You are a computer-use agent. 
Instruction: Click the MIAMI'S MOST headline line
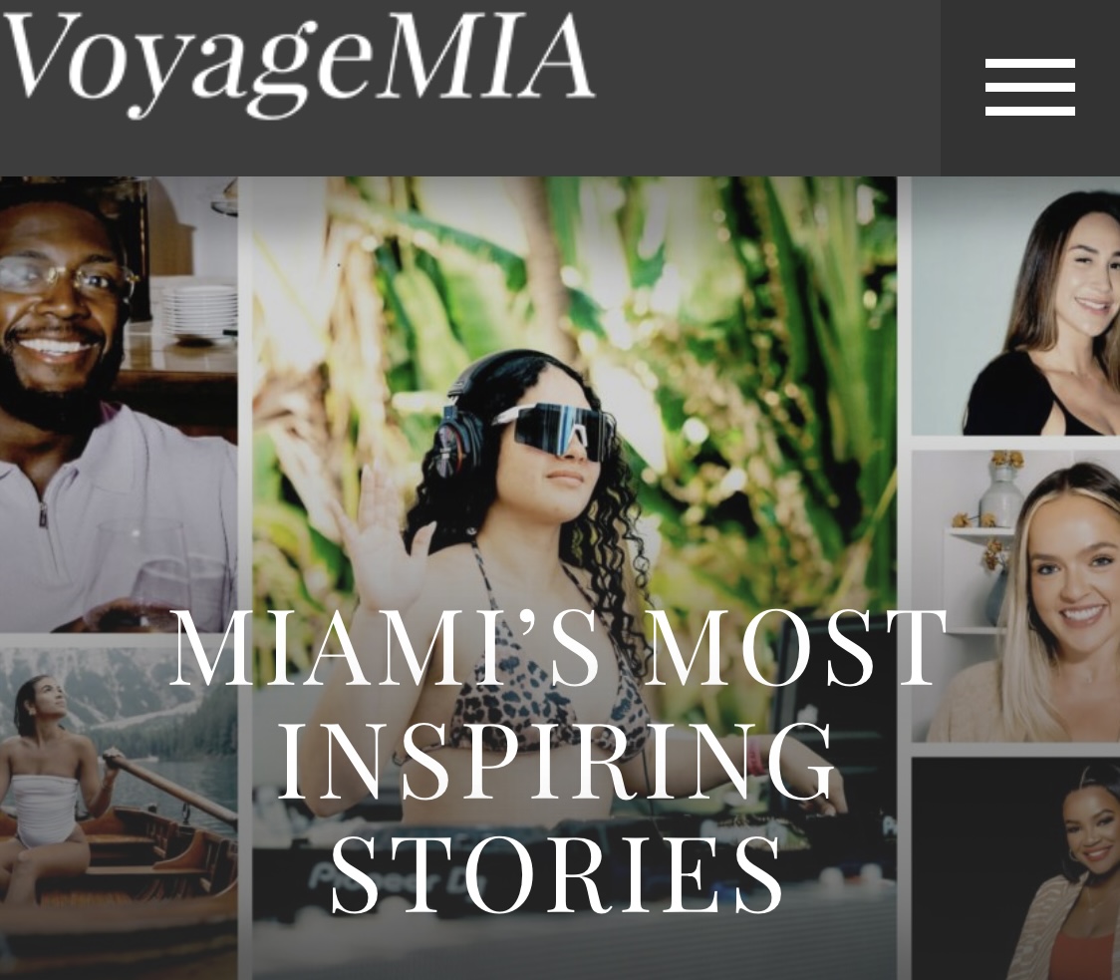pyautogui.click(x=558, y=648)
